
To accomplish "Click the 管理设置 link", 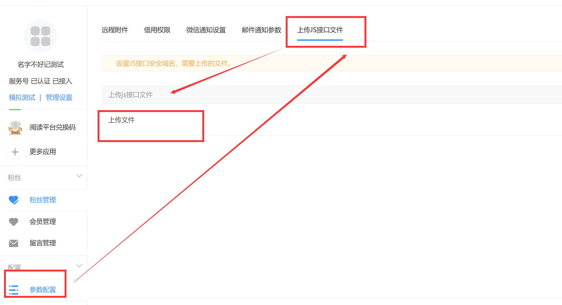I will 59,98.
